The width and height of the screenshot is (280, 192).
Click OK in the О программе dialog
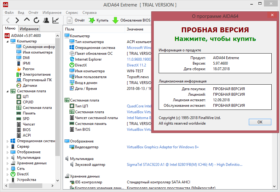(260, 122)
